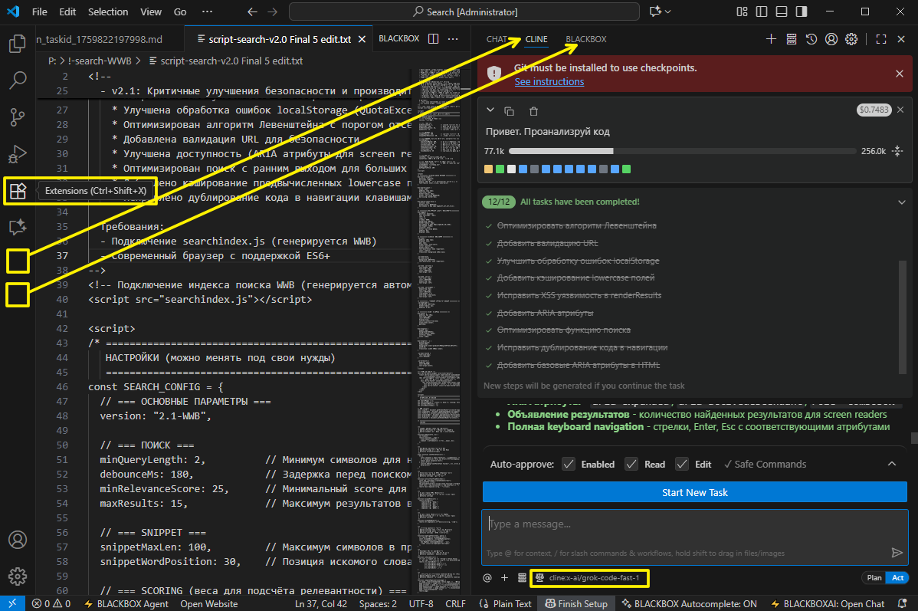
Task: Switch to the CHAT panel tab
Action: point(497,39)
